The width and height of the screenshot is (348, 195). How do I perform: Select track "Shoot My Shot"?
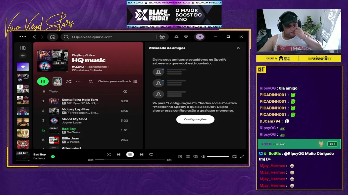[x=86, y=121]
